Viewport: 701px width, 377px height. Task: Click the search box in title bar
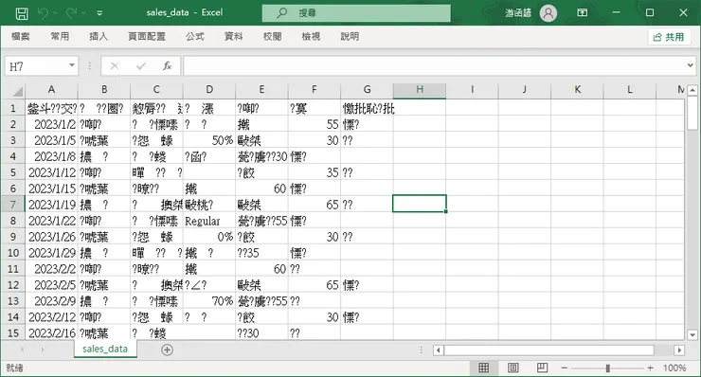(356, 13)
